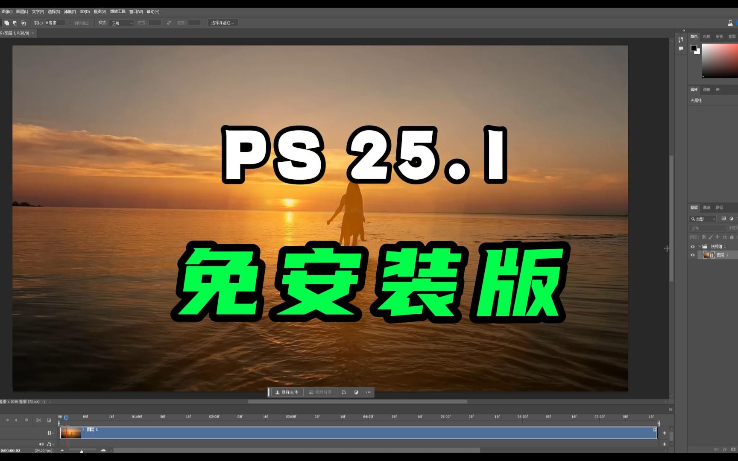Screen dimensions: 738x461
Task: Open the 样式 style dropdown
Action: pyautogui.click(x=121, y=23)
